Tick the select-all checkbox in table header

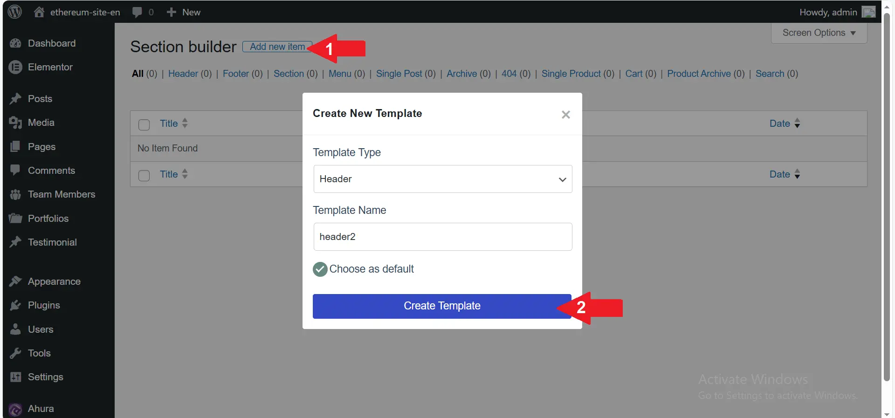point(144,124)
